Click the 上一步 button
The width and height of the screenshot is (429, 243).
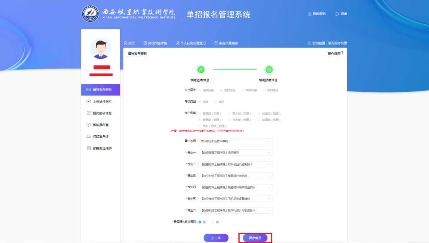(216, 238)
